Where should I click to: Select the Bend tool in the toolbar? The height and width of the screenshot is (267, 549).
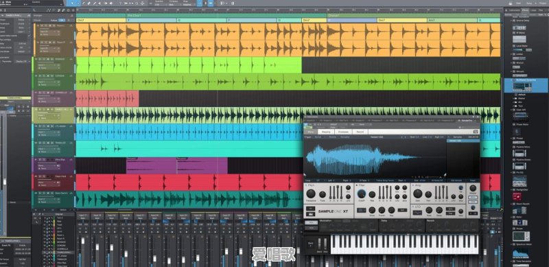[x=106, y=3]
